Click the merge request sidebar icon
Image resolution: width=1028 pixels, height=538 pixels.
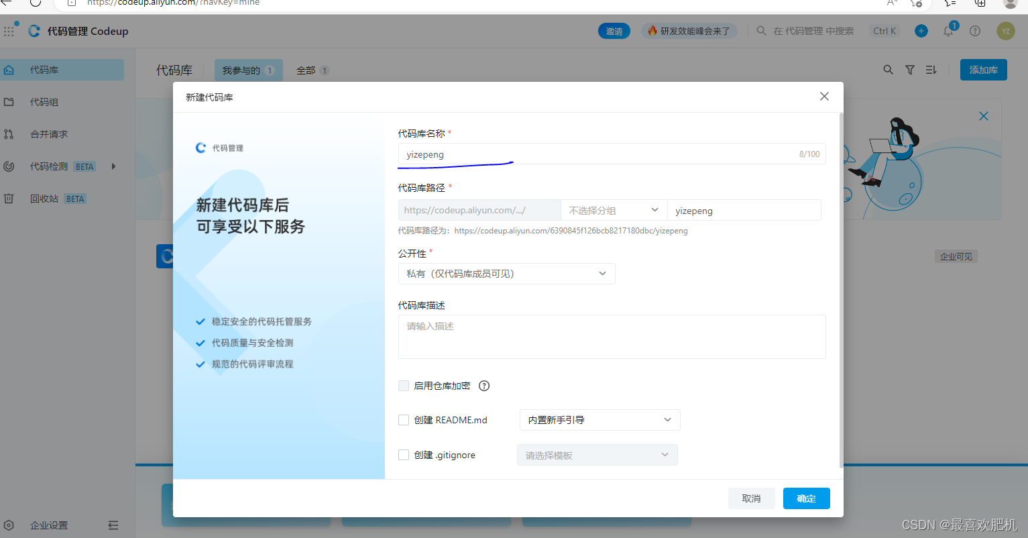point(9,134)
